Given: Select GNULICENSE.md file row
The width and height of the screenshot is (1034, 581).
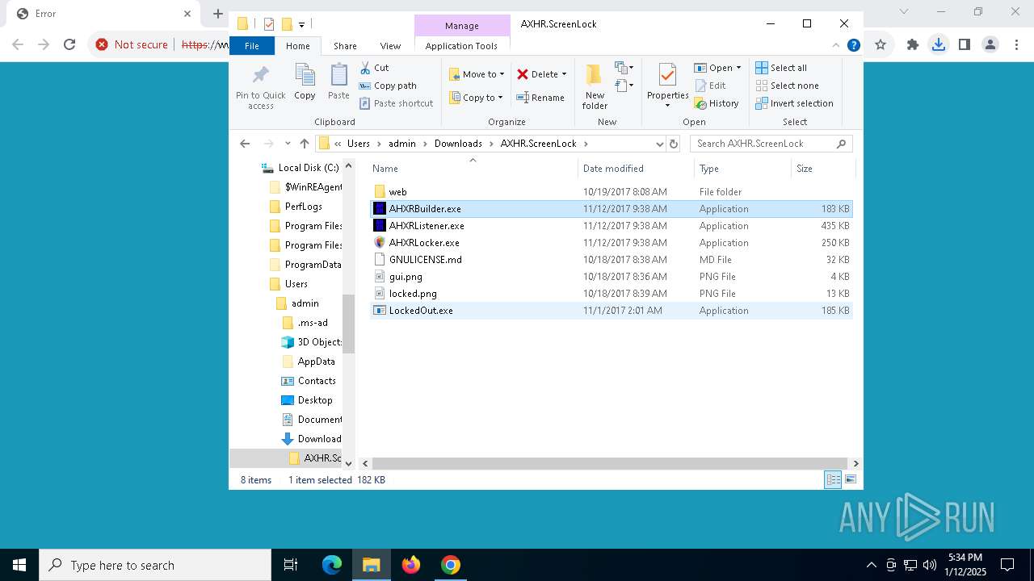Looking at the screenshot, I should pyautogui.click(x=611, y=260).
